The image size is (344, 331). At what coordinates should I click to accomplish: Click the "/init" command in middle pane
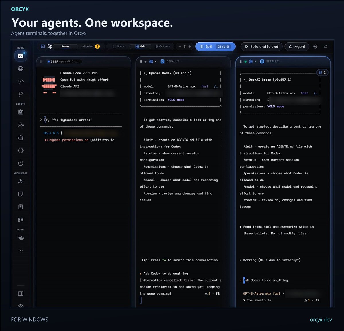click(x=148, y=140)
